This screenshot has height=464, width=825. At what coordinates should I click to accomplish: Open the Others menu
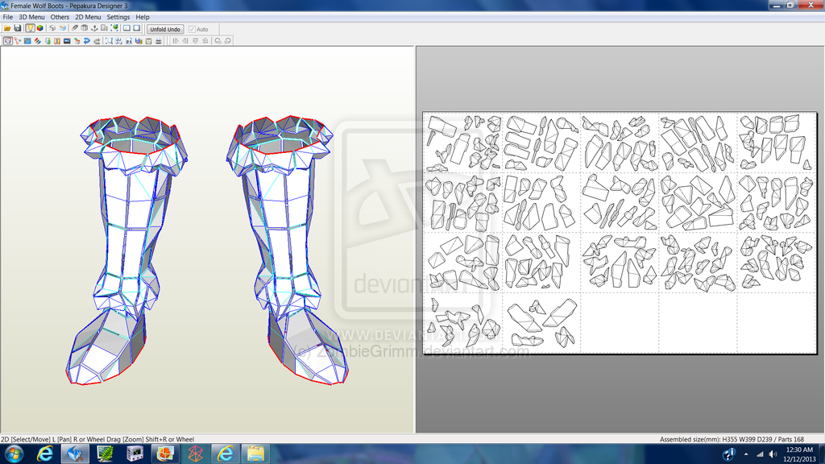60,17
